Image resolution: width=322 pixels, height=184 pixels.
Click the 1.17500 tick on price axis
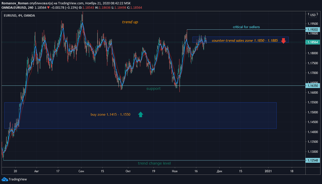pos(313,63)
